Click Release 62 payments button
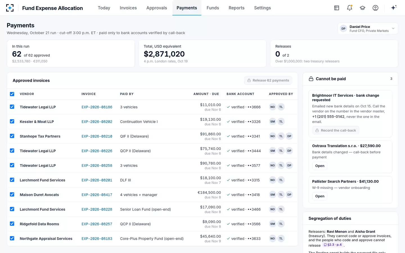Screen dimensions: 405x253 pos(268,80)
